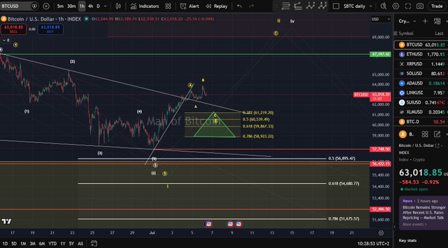The width and height of the screenshot is (448, 248).
Task: Click the add symbol plus icon beside BTCUSD
Action: click(46, 6)
